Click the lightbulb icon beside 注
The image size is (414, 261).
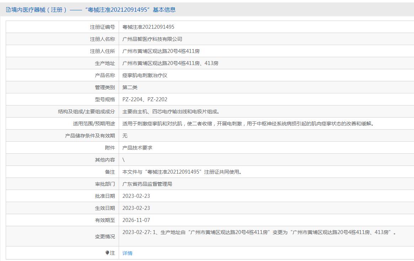point(107,253)
